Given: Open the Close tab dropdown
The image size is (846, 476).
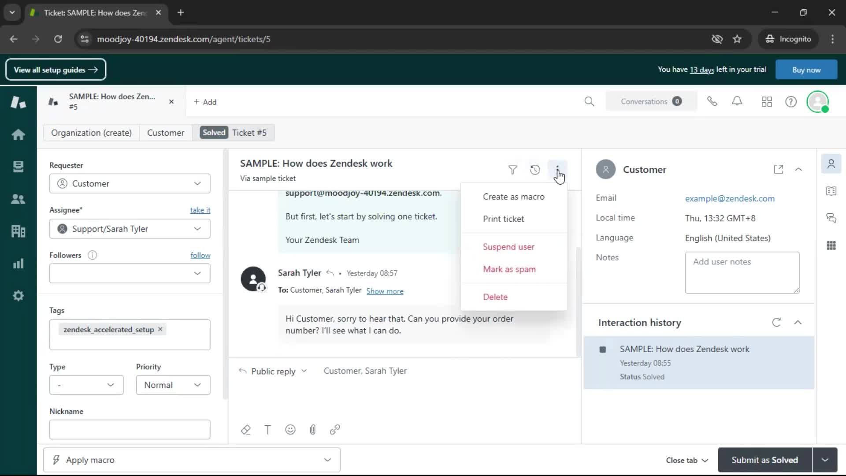Looking at the screenshot, I should coord(687,460).
